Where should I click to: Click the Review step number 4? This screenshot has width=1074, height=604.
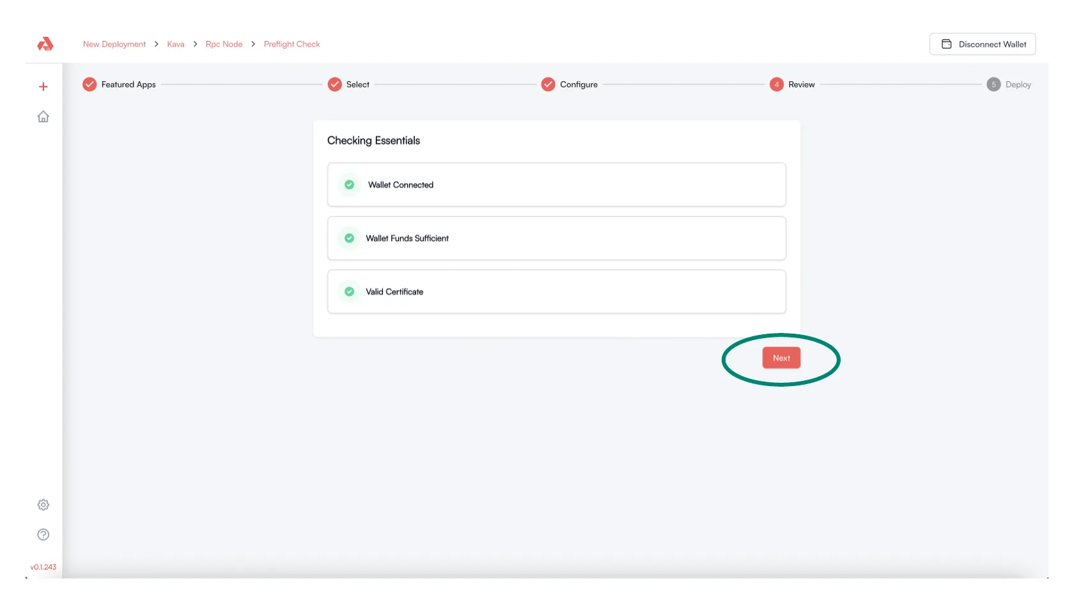(777, 84)
